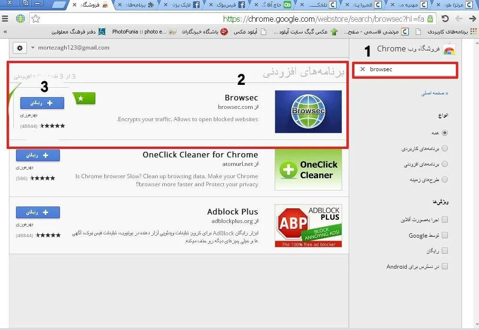The height and width of the screenshot is (330, 479).
Task: Click scrollbar down arrow at page edge
Action: tap(477, 324)
